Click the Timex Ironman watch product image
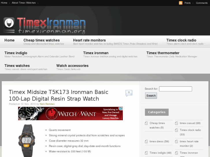The height and width of the screenshot is (157, 210). pos(27,141)
